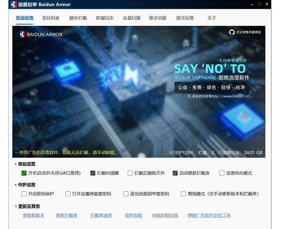Viewport: 281px width, 229px height.
Task: Enable 拦截后删除文件 checkbox
Action: point(130,173)
